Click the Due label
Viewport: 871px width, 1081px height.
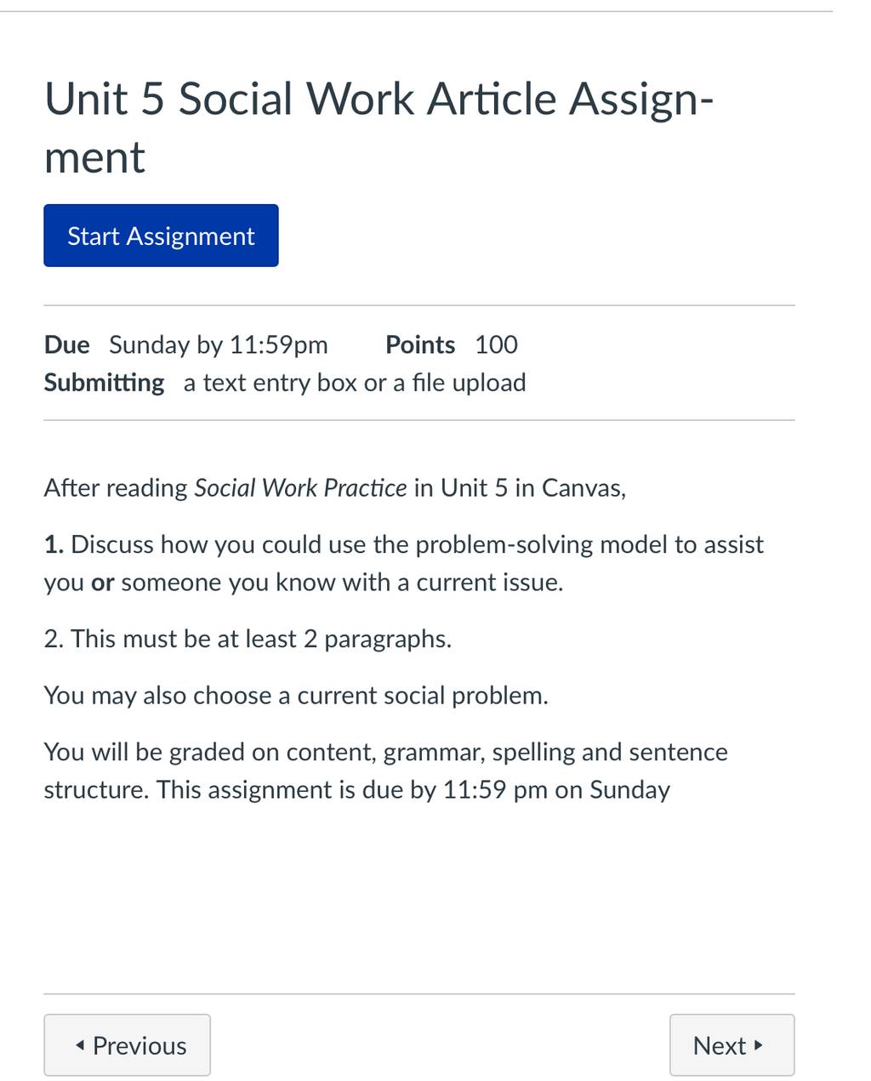coord(66,344)
